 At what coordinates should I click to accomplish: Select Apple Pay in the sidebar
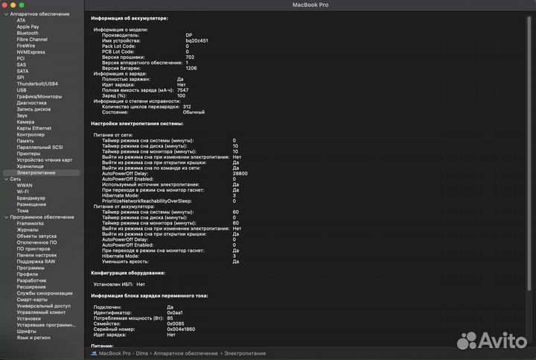click(28, 27)
